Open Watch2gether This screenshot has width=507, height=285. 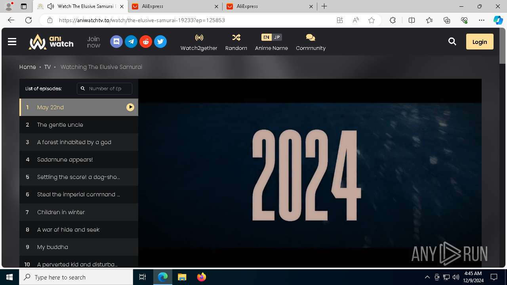click(199, 42)
